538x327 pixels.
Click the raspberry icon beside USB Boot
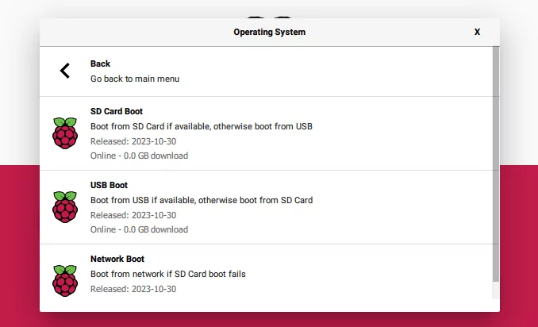click(x=65, y=207)
